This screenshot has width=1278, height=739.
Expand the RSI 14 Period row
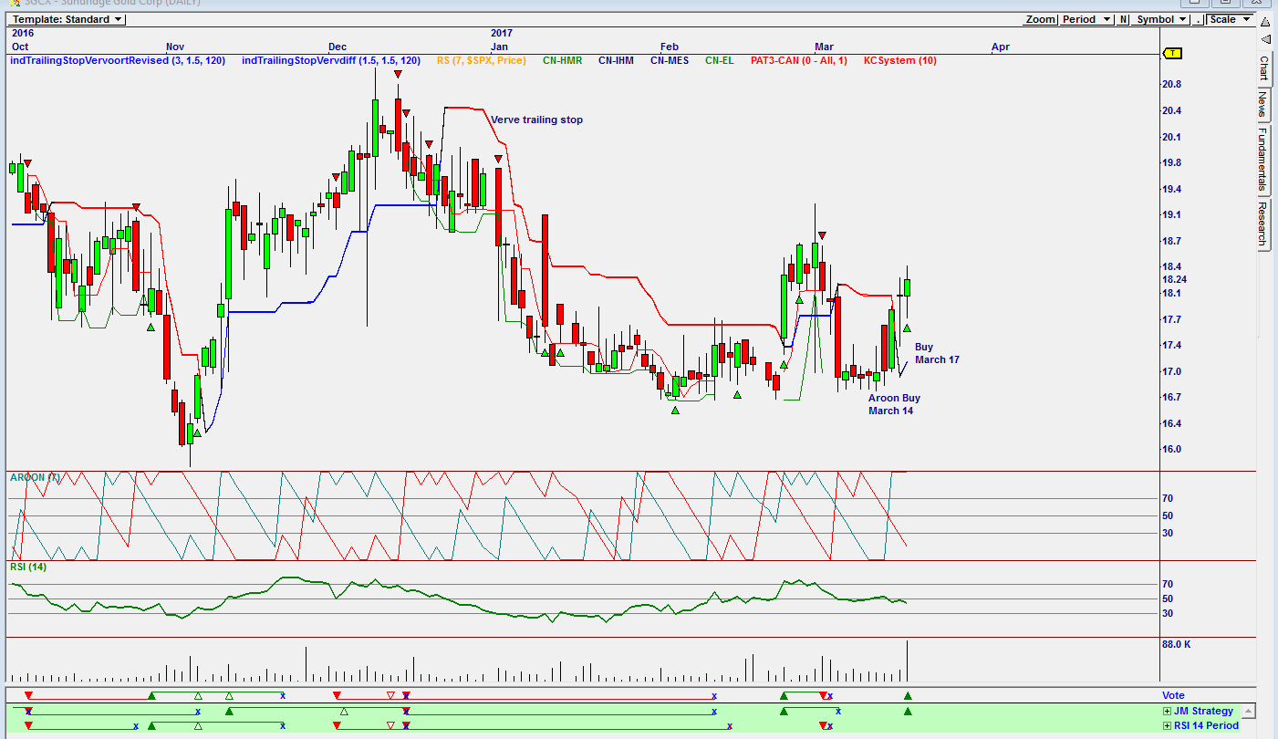pyautogui.click(x=1167, y=726)
